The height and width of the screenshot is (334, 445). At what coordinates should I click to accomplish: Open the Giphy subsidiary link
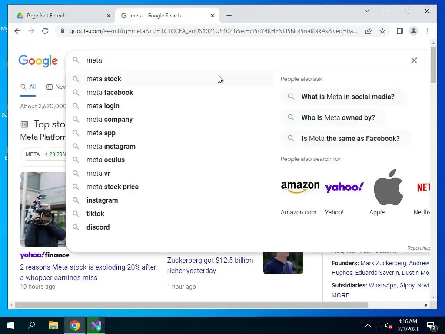tap(406, 285)
